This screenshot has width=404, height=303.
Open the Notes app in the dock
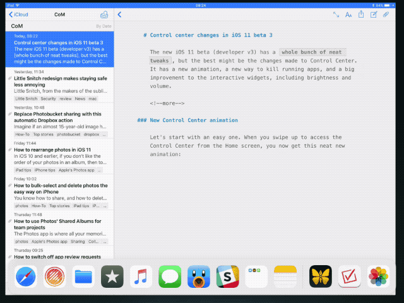pyautogui.click(x=285, y=276)
